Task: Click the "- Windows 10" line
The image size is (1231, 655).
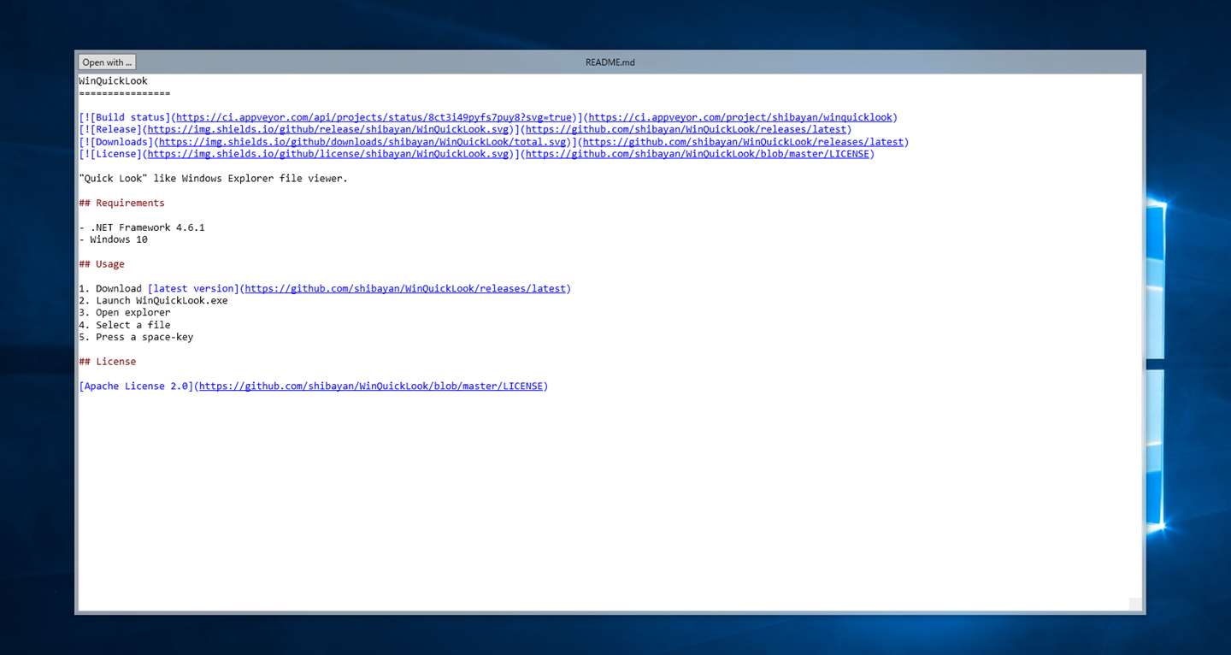Action: 113,239
